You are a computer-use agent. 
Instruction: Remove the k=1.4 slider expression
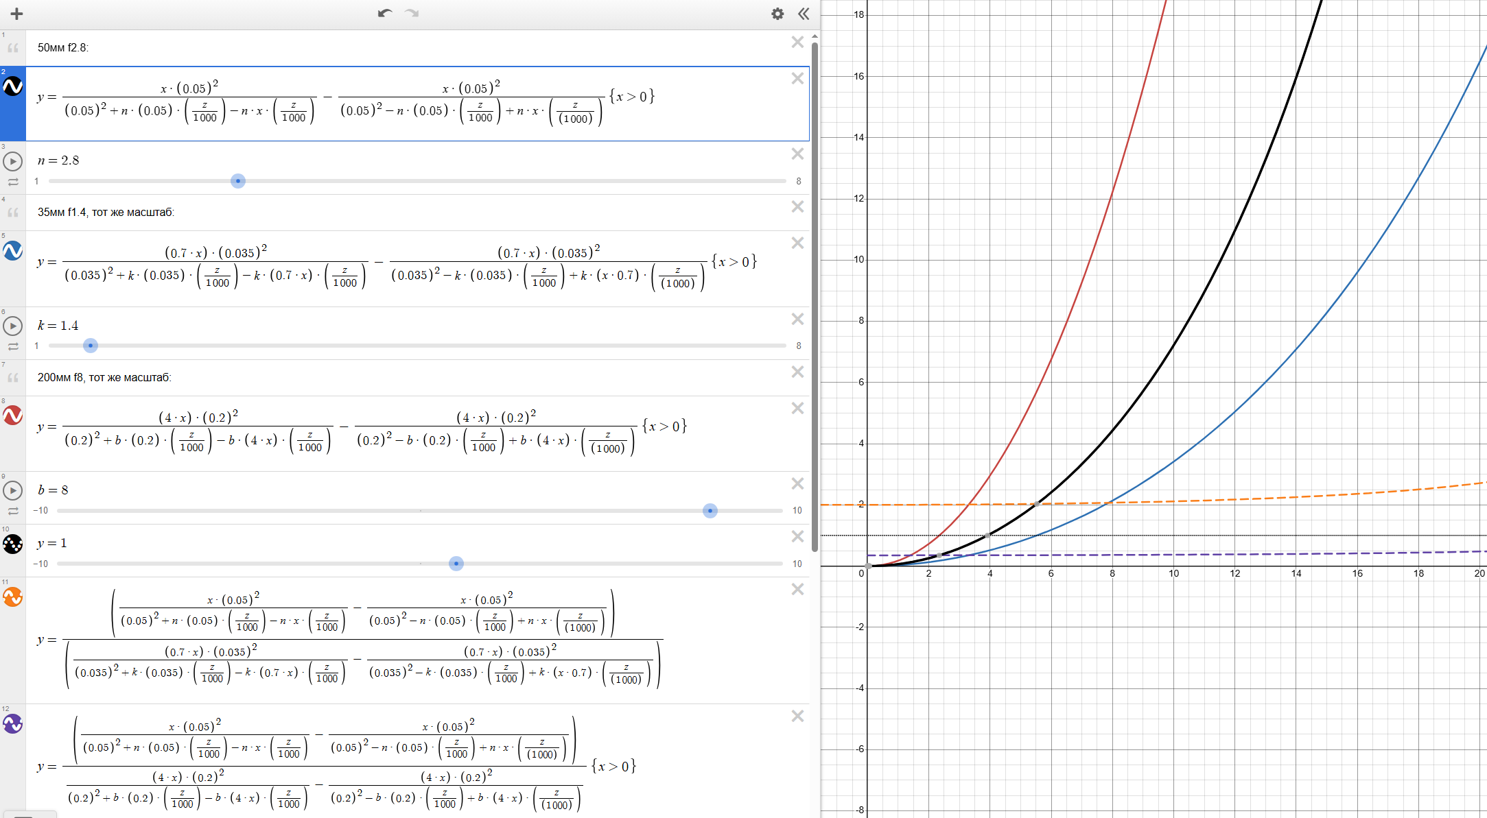coord(797,320)
